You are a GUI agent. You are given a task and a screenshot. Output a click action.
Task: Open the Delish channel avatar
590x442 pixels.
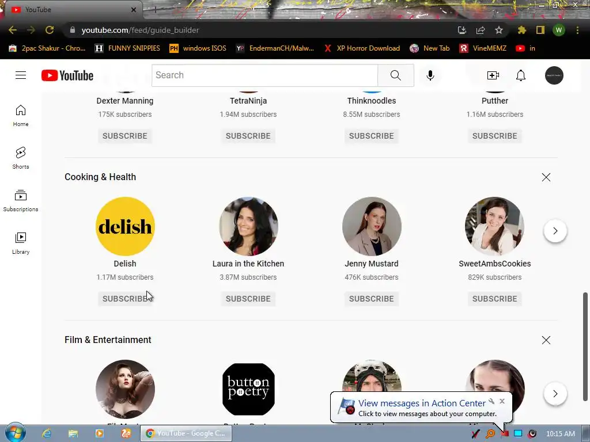point(125,226)
